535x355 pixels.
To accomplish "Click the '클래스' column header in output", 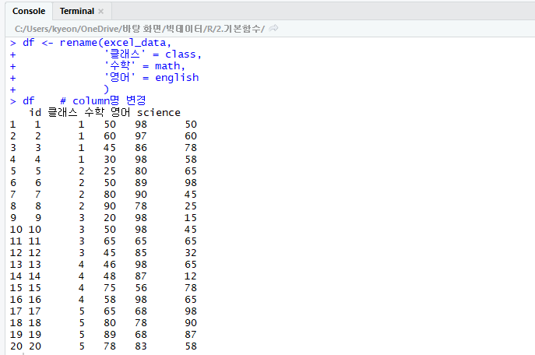I will coord(62,113).
